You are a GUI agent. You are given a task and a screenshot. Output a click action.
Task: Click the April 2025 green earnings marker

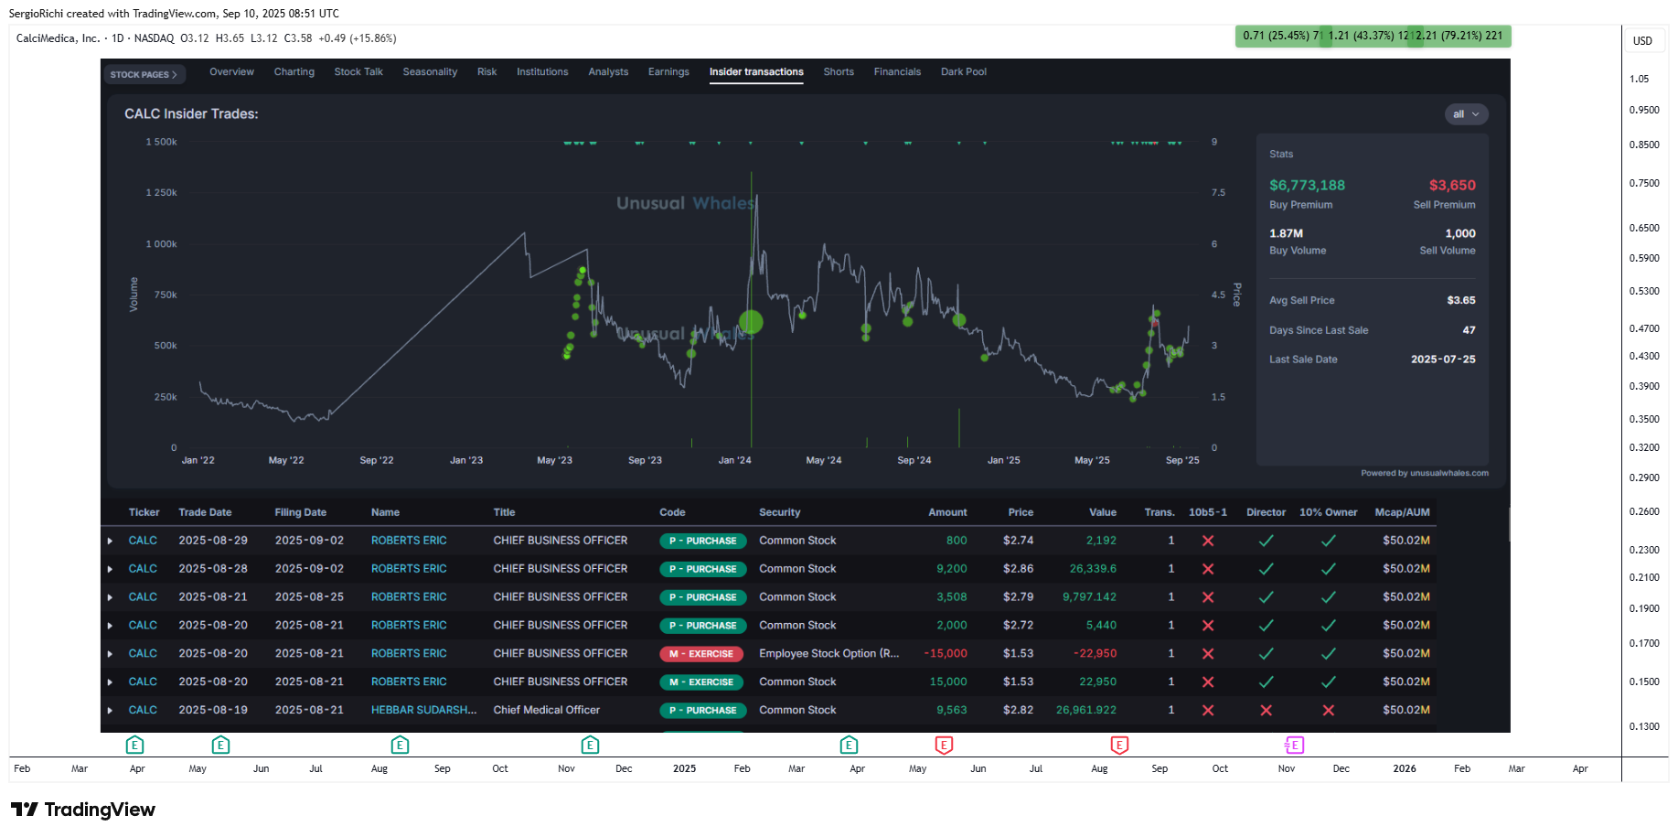coord(849,745)
